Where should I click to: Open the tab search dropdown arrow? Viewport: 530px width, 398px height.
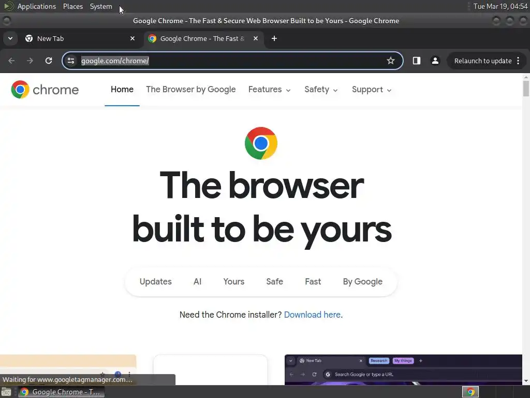[10, 38]
